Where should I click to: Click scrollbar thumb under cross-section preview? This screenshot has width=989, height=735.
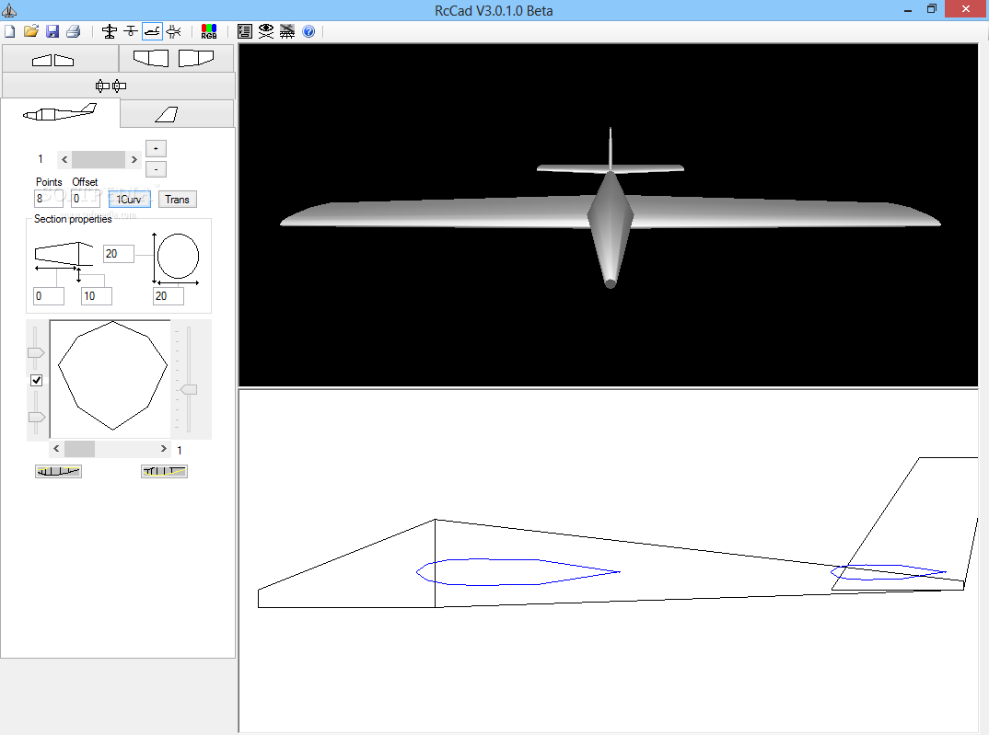pos(79,448)
